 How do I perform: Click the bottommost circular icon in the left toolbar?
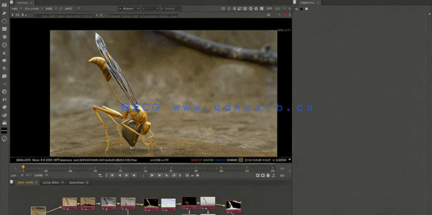4,139
